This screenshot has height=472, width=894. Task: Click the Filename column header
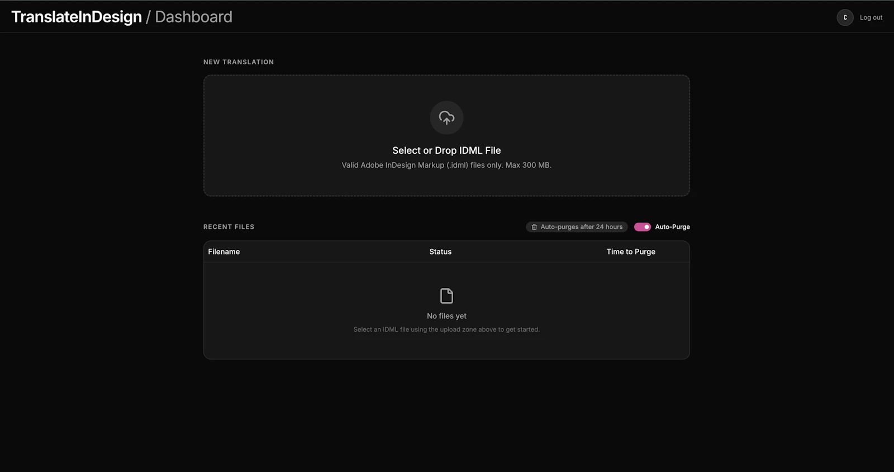pyautogui.click(x=224, y=252)
